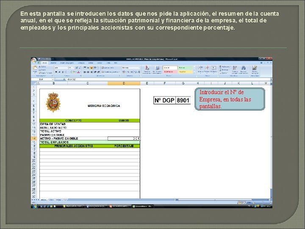Toggle the highlighted middle vertical align button

(91, 68)
